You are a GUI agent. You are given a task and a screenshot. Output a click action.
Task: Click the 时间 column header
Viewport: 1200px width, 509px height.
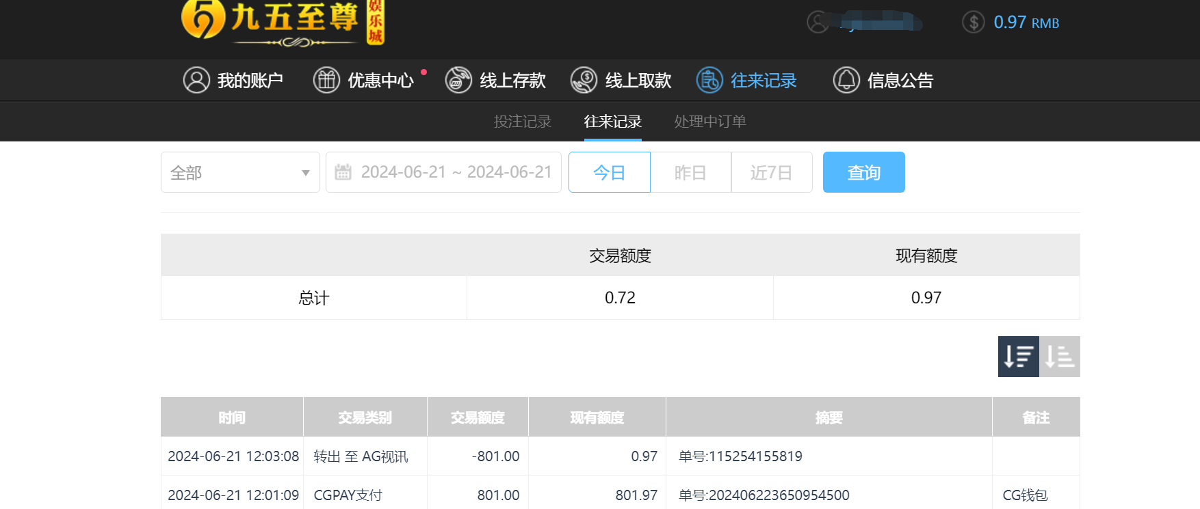pos(232,417)
